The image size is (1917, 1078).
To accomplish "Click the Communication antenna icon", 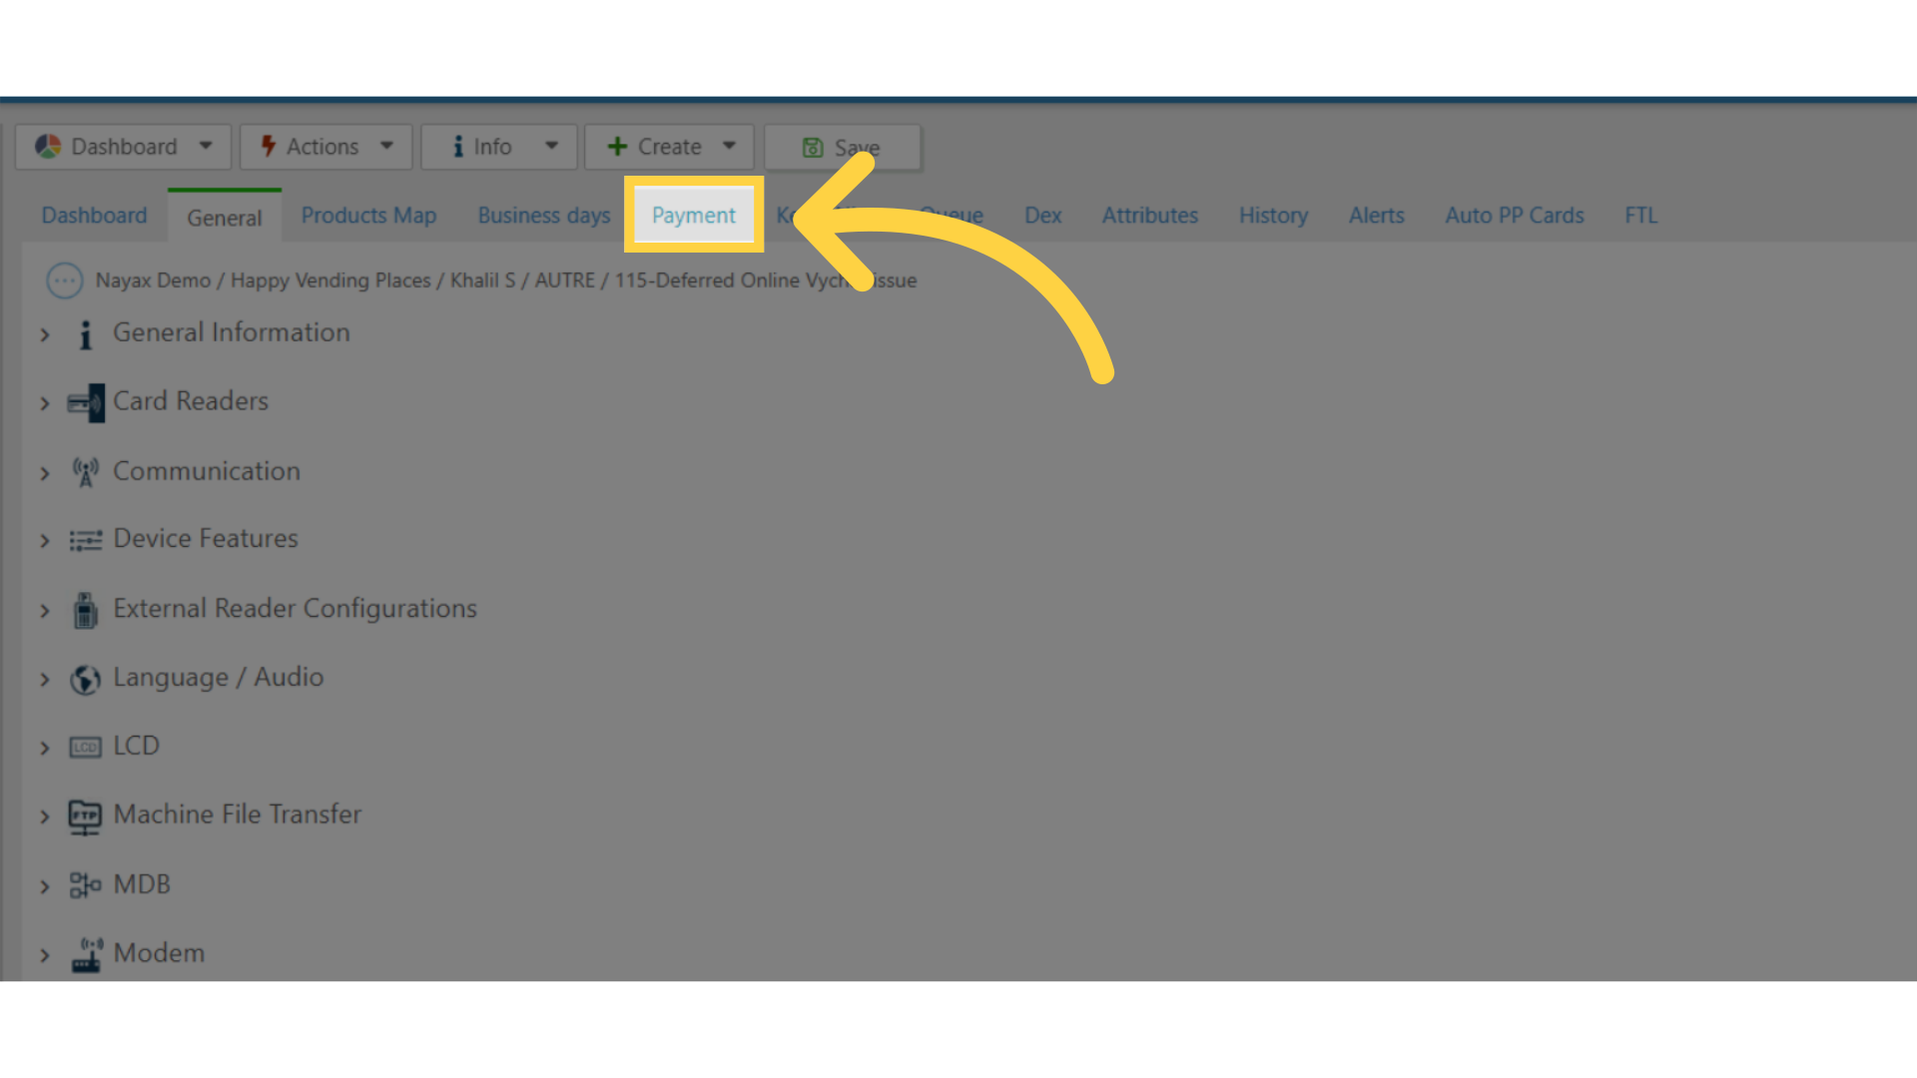I will tap(84, 471).
